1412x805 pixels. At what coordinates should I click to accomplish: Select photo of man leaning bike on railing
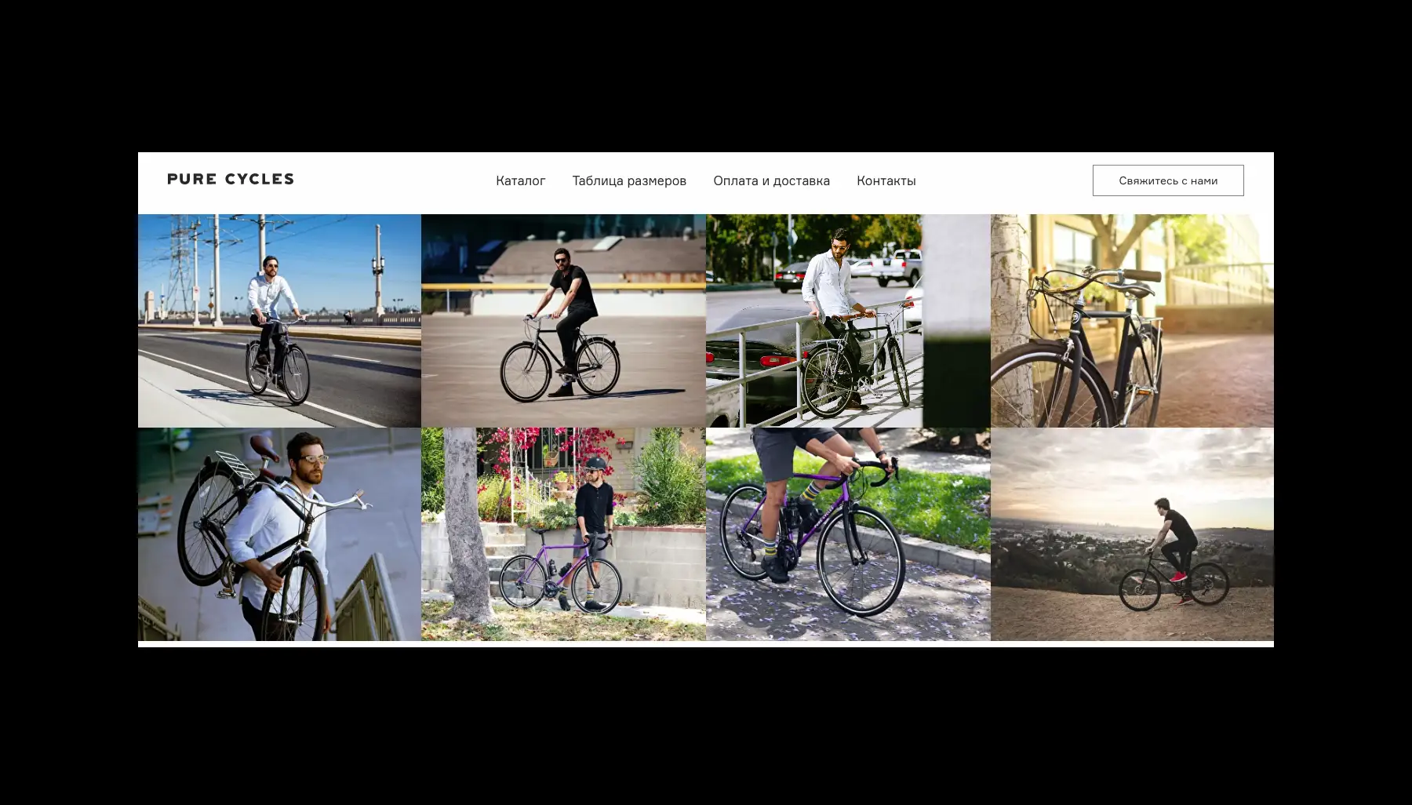(848, 321)
